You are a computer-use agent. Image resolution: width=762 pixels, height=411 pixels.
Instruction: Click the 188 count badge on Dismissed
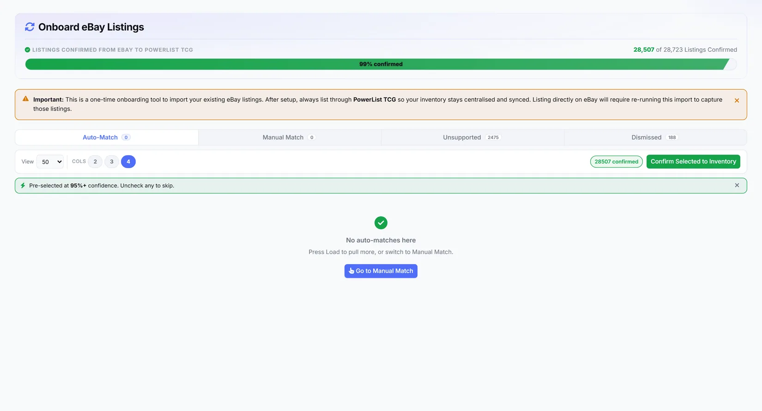pos(672,138)
